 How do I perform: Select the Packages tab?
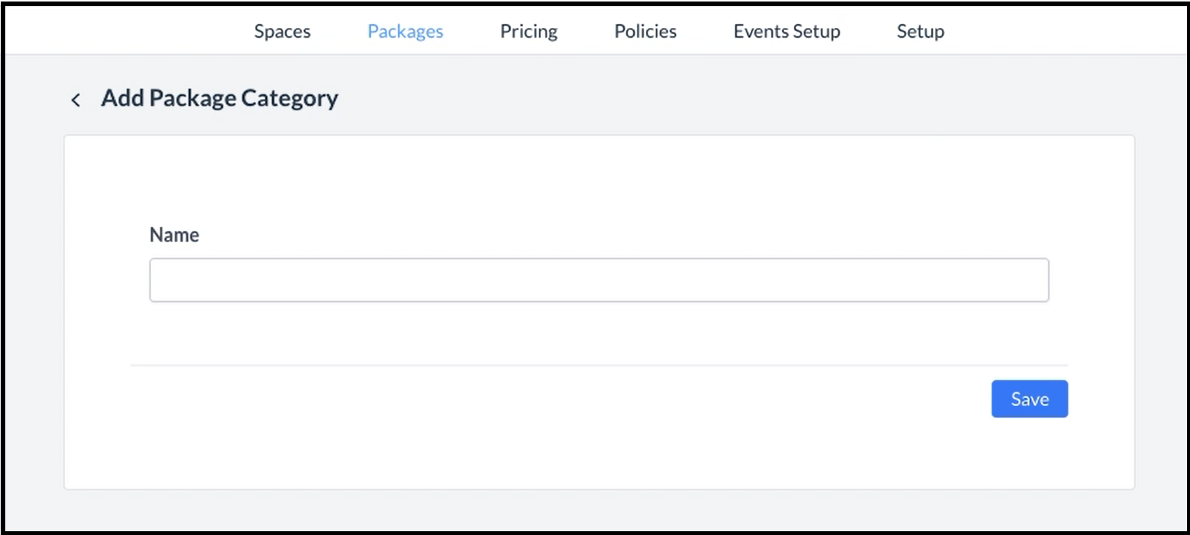point(405,31)
